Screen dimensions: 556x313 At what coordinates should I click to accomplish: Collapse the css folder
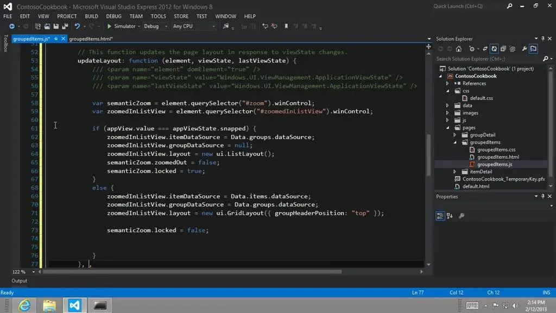[x=448, y=91]
